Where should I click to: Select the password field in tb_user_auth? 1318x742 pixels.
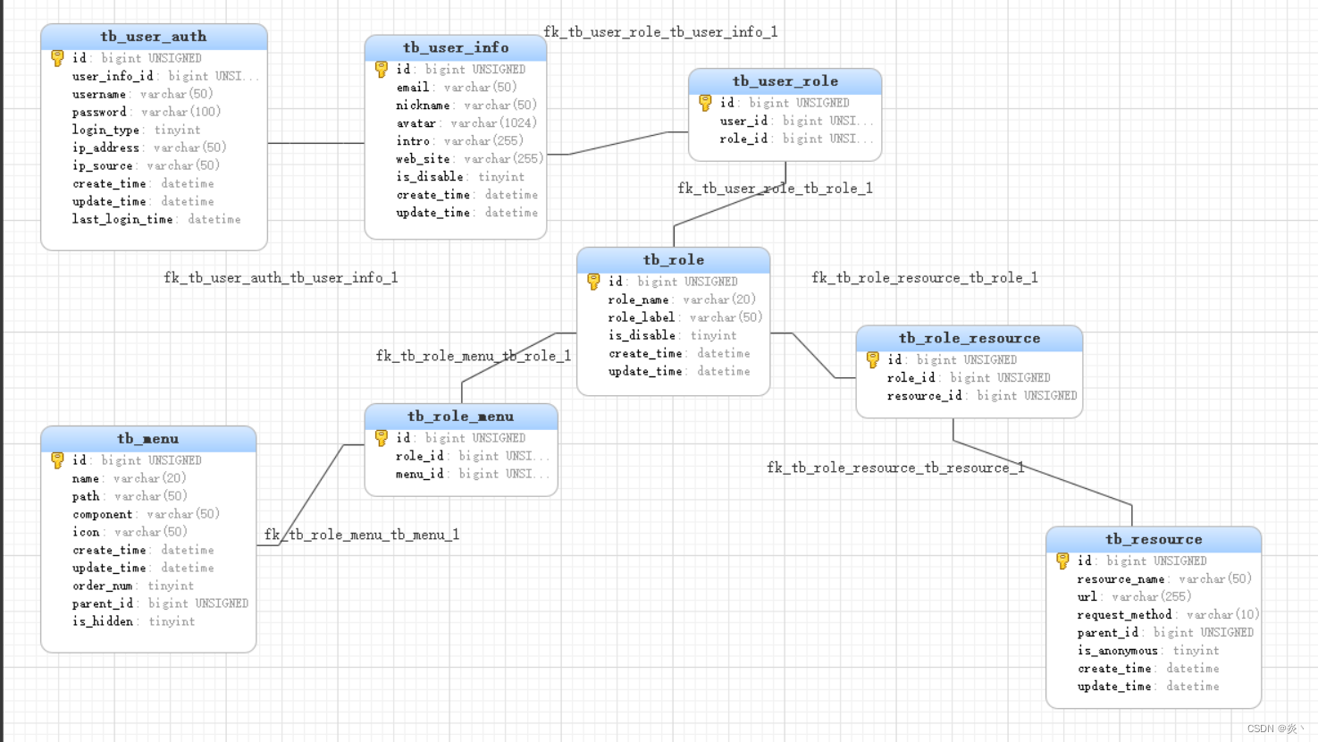[146, 112]
